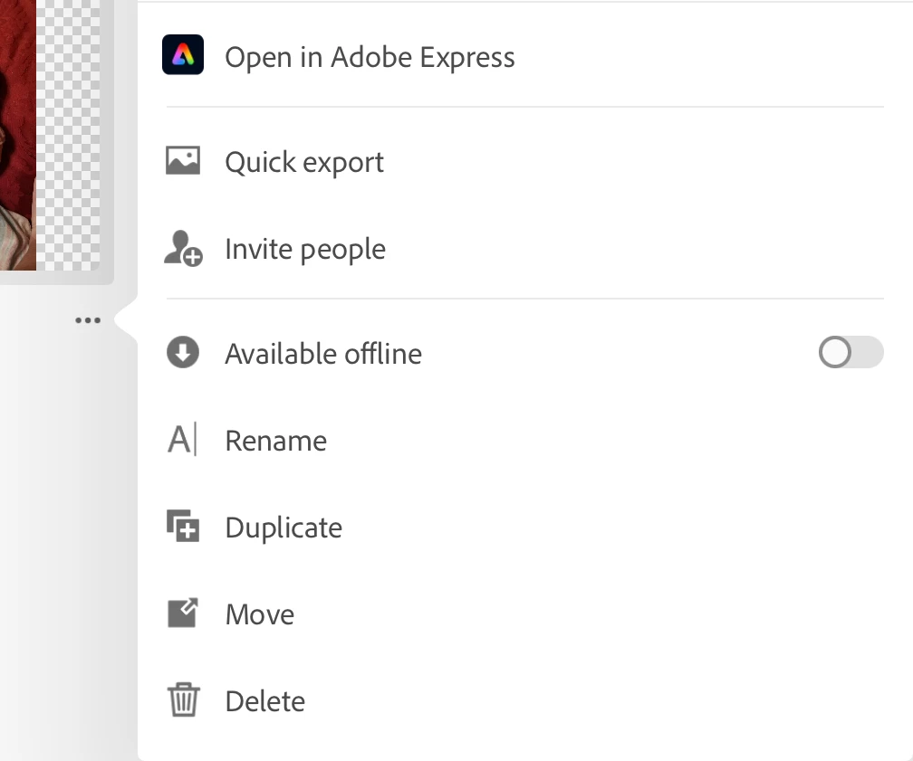Click the Invite people person icon
This screenshot has width=913, height=761.
pyautogui.click(x=183, y=249)
